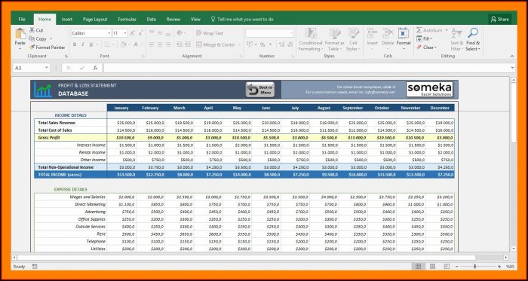The height and width of the screenshot is (281, 528).
Task: Toggle underline formatting
Action: click(91, 44)
